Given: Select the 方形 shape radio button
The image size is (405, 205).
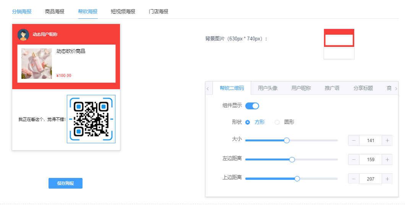Looking at the screenshot, I should (248, 122).
